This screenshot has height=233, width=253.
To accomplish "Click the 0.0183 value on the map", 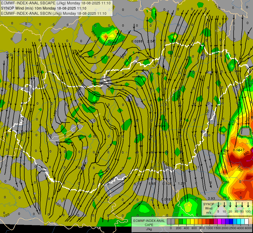I will [167, 199].
